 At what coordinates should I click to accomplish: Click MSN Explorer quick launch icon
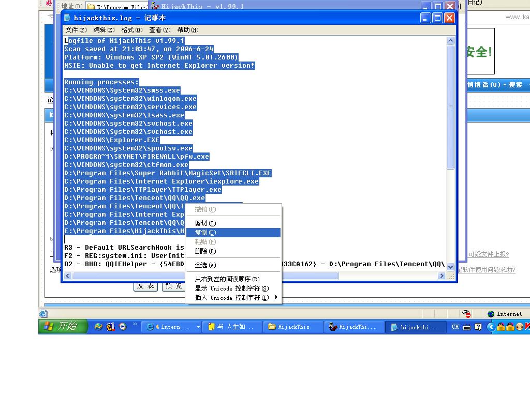tap(98, 327)
